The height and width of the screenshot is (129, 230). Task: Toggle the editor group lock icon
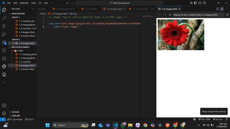pyautogui.click(x=222, y=9)
